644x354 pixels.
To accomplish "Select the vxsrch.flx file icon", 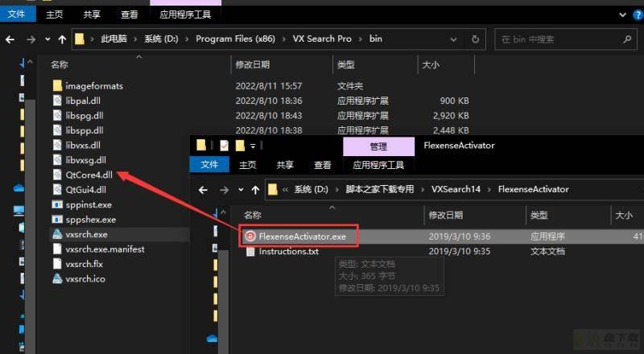I will click(57, 264).
